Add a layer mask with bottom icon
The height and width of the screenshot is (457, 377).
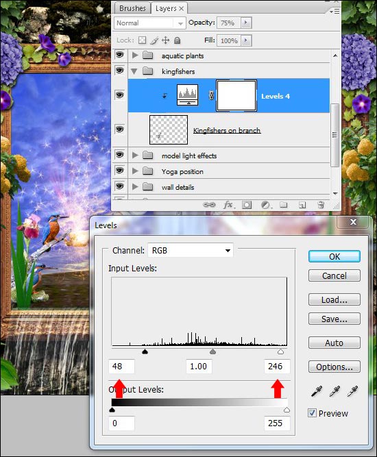coord(247,205)
